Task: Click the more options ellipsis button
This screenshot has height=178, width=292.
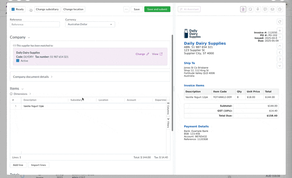Action: [x=126, y=9]
